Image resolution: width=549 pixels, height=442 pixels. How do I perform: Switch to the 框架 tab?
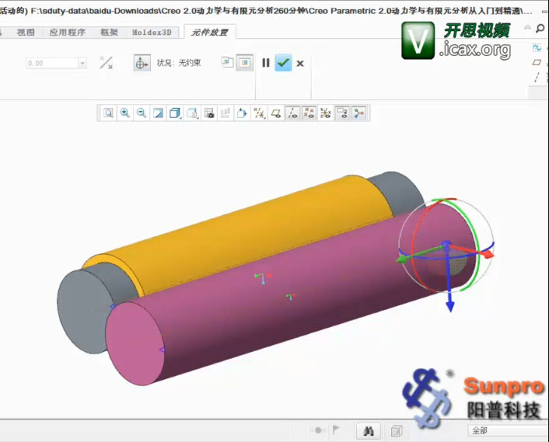point(109,33)
